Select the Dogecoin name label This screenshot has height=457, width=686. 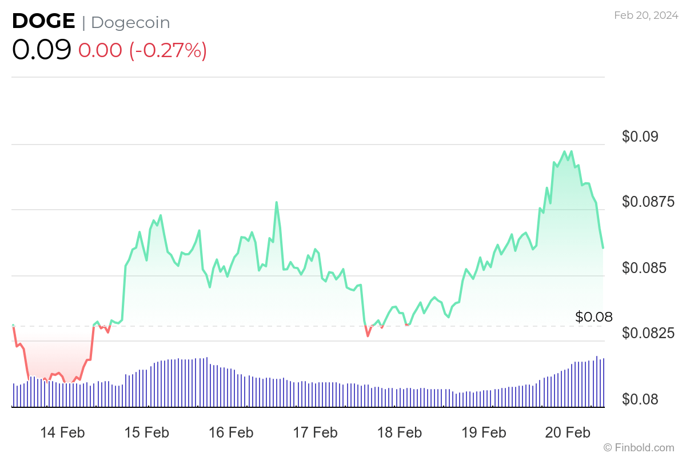click(131, 23)
